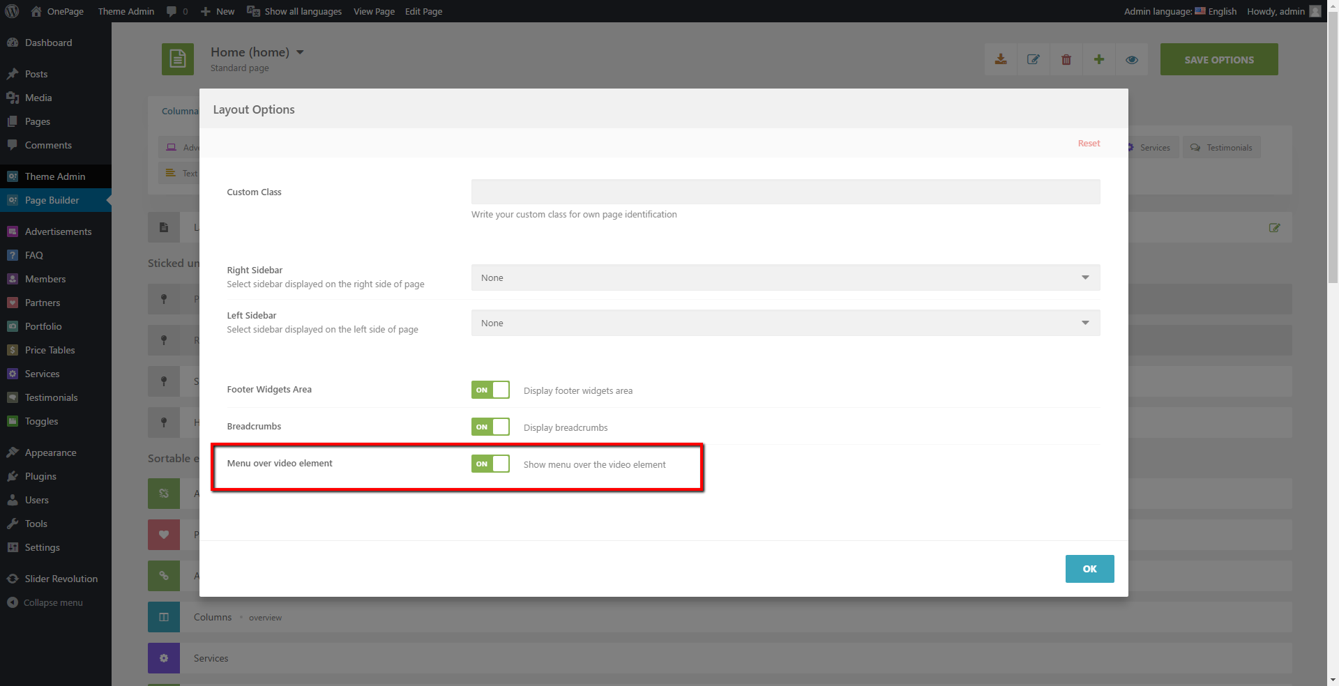Click the red heart element icon
The height and width of the screenshot is (686, 1339).
point(164,535)
